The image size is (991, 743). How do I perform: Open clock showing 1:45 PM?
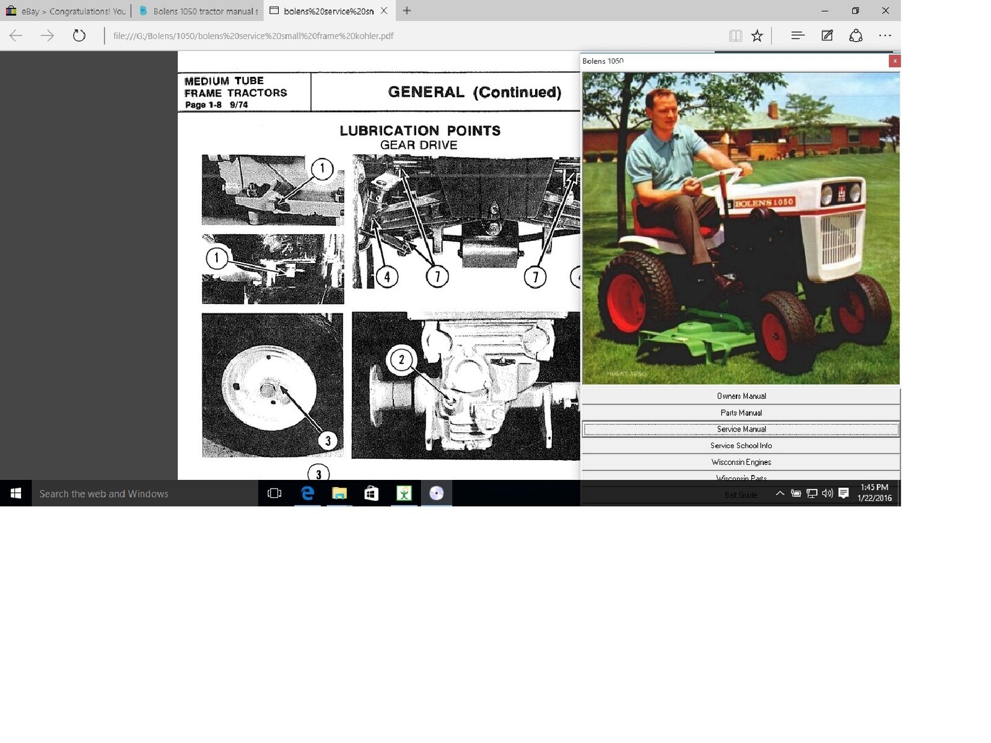point(875,493)
